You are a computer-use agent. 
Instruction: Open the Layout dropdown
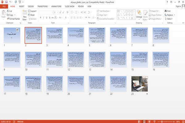pyautogui.click(x=33, y=11)
